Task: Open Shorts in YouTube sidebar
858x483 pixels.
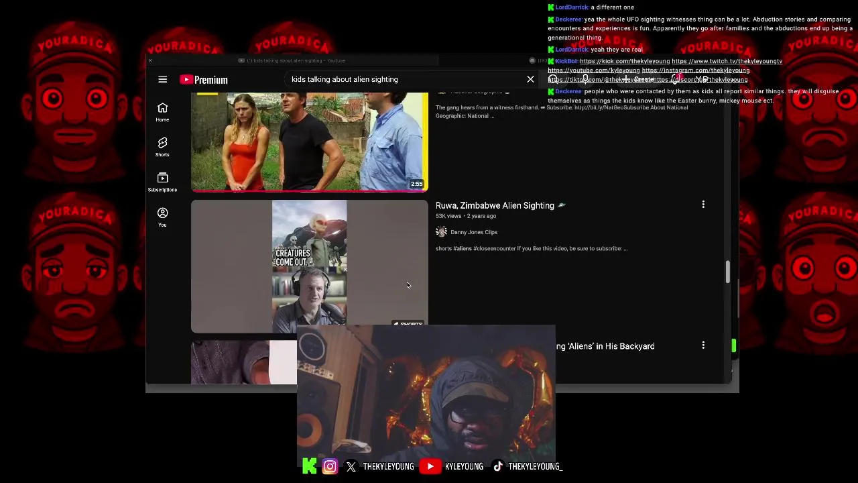Action: tap(162, 147)
